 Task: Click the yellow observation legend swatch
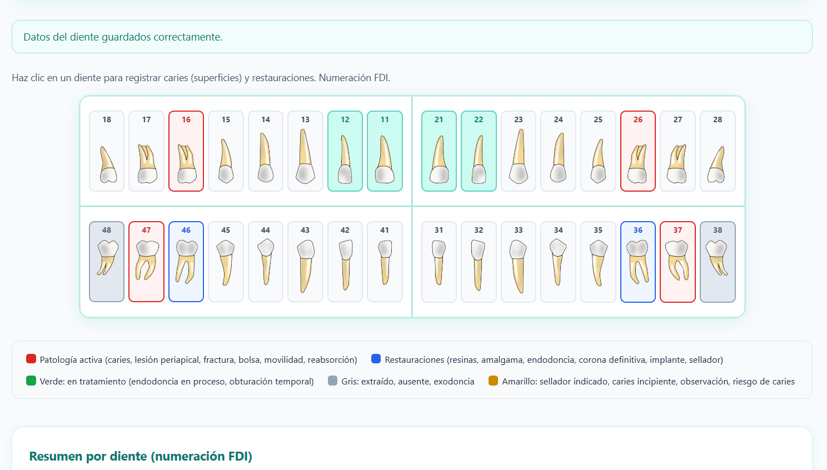[493, 381]
